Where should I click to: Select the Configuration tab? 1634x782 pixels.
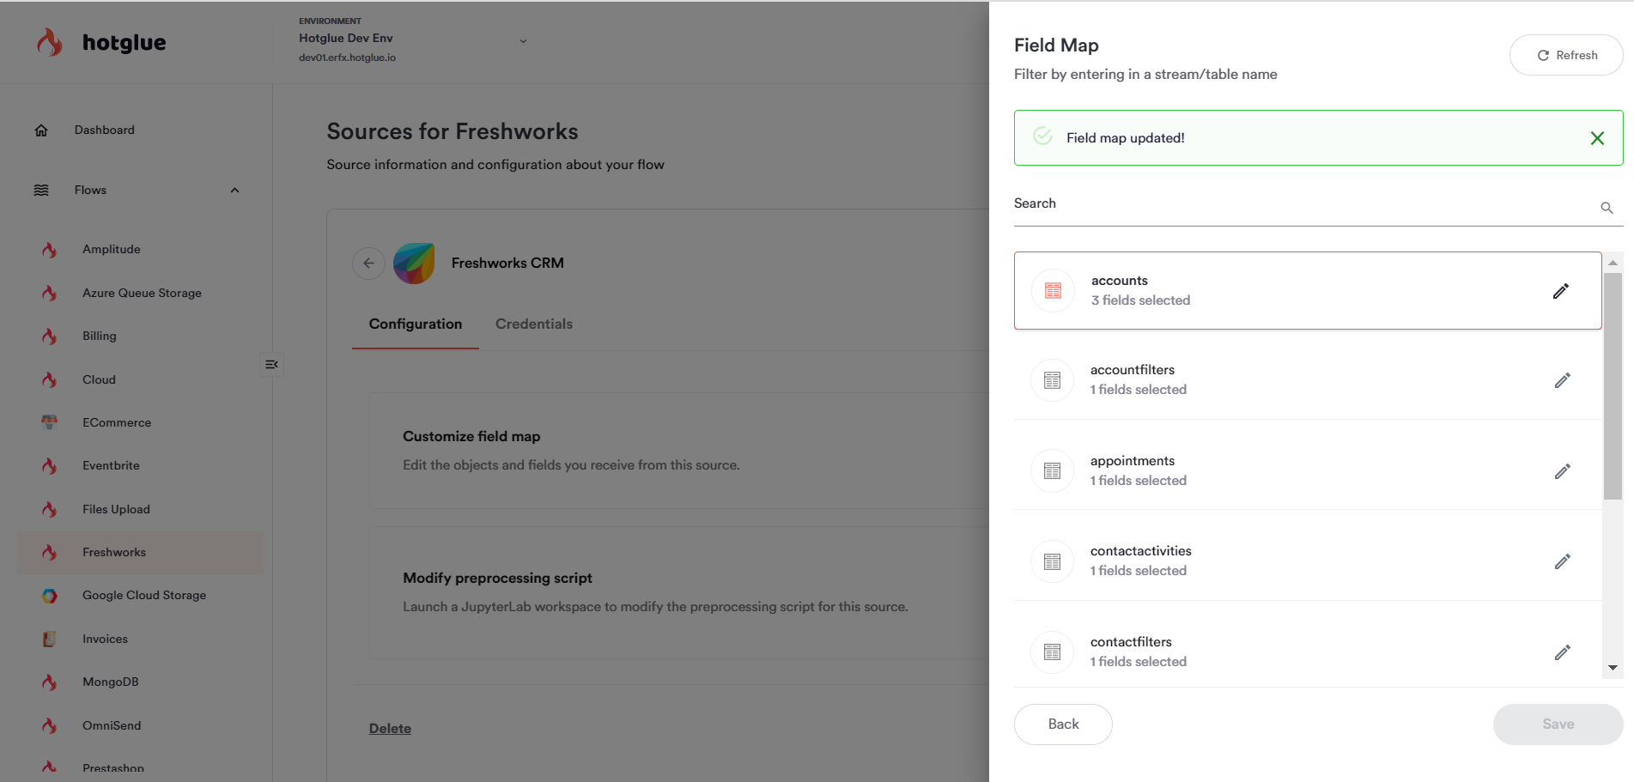point(416,324)
